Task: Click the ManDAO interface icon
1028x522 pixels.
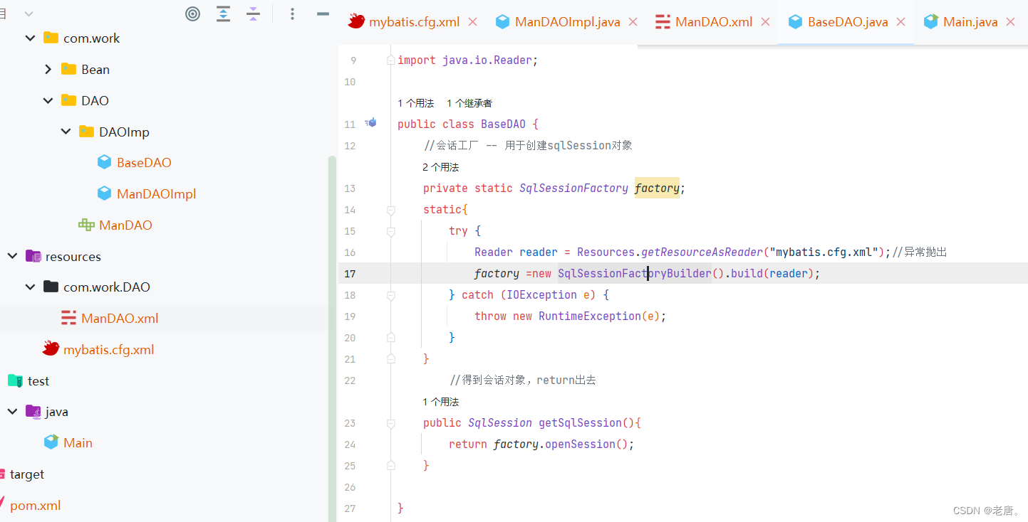Action: pyautogui.click(x=86, y=225)
